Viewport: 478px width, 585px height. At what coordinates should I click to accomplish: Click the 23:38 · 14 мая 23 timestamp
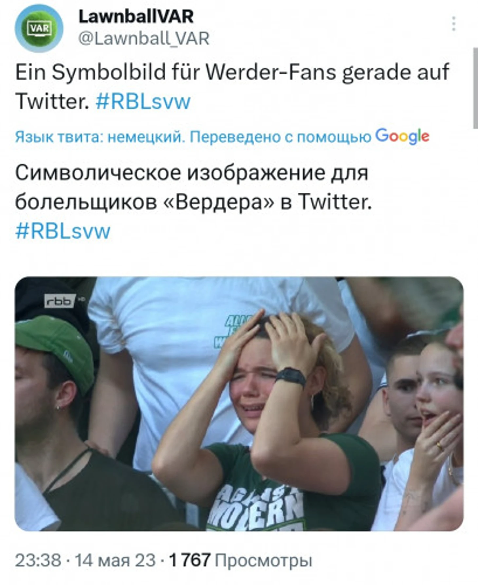(85, 560)
